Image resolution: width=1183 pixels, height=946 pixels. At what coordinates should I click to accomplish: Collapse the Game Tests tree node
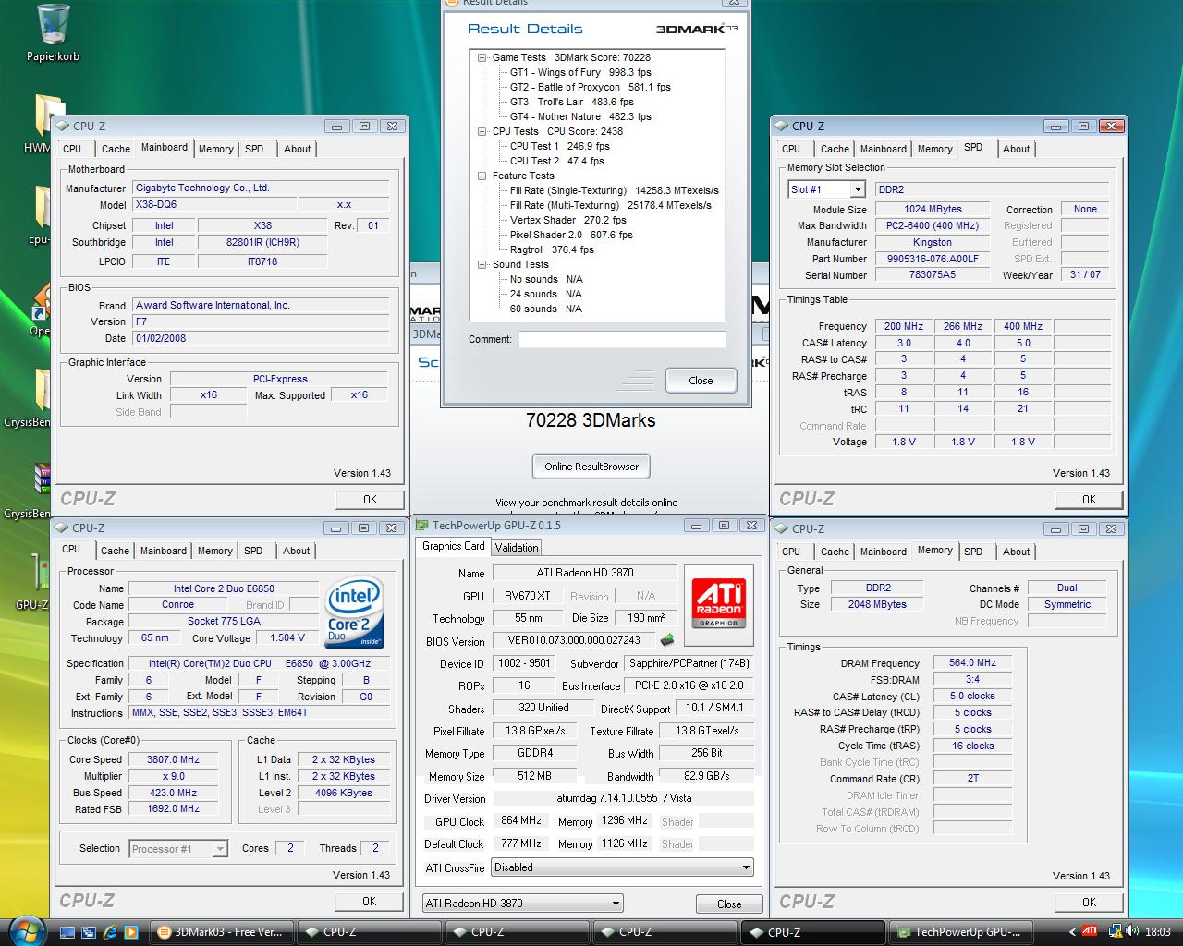482,57
